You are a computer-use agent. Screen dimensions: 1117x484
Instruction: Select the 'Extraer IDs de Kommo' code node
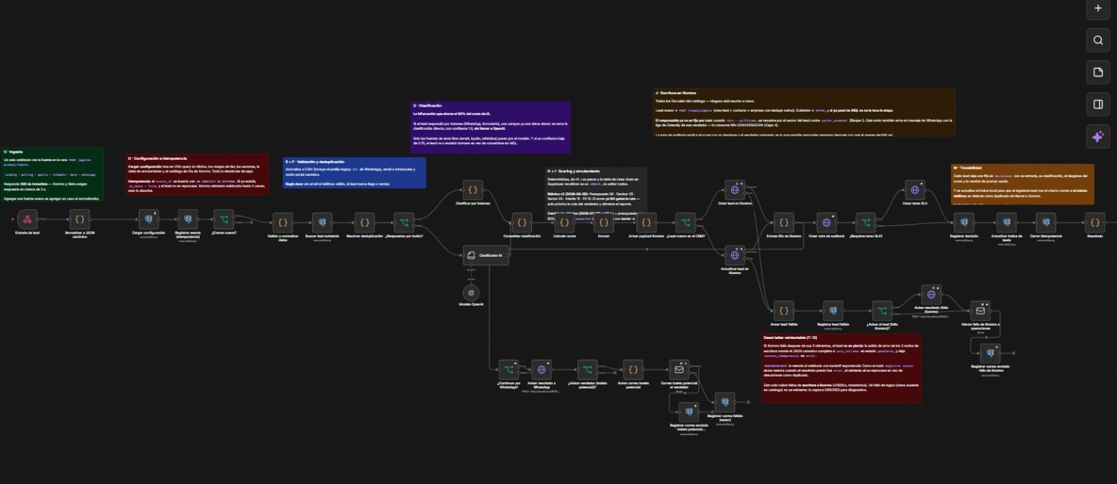(x=783, y=222)
